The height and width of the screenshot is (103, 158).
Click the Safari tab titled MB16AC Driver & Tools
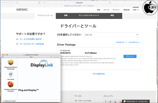(79, 6)
